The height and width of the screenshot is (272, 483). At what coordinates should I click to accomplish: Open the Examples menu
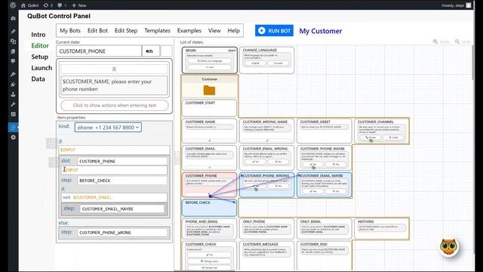tap(189, 30)
